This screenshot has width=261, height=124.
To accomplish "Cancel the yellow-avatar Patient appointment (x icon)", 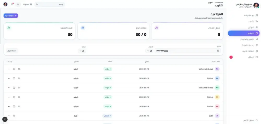I will pyautogui.click(x=14, y=97).
